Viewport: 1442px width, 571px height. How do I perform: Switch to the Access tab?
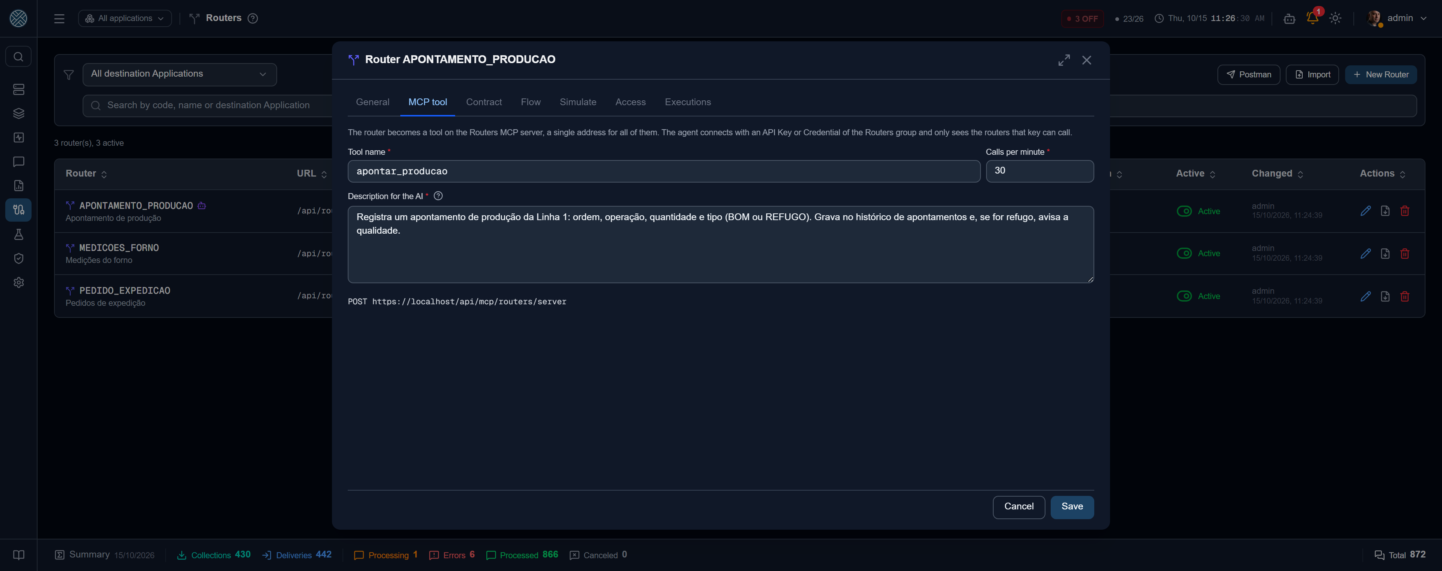coord(630,103)
